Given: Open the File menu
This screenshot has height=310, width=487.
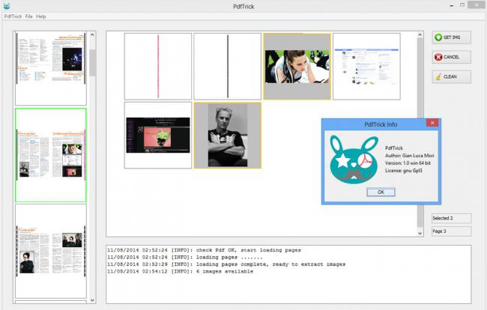Looking at the screenshot, I should [29, 16].
